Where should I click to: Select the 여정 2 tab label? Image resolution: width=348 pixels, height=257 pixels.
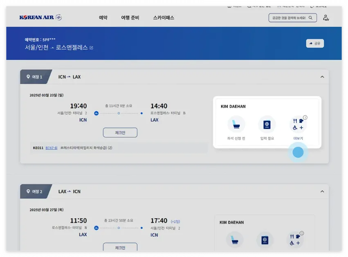click(37, 191)
